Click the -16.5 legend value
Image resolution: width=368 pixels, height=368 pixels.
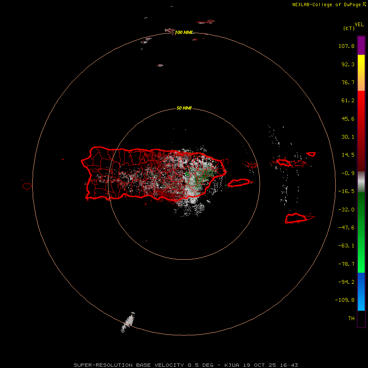tap(346, 191)
